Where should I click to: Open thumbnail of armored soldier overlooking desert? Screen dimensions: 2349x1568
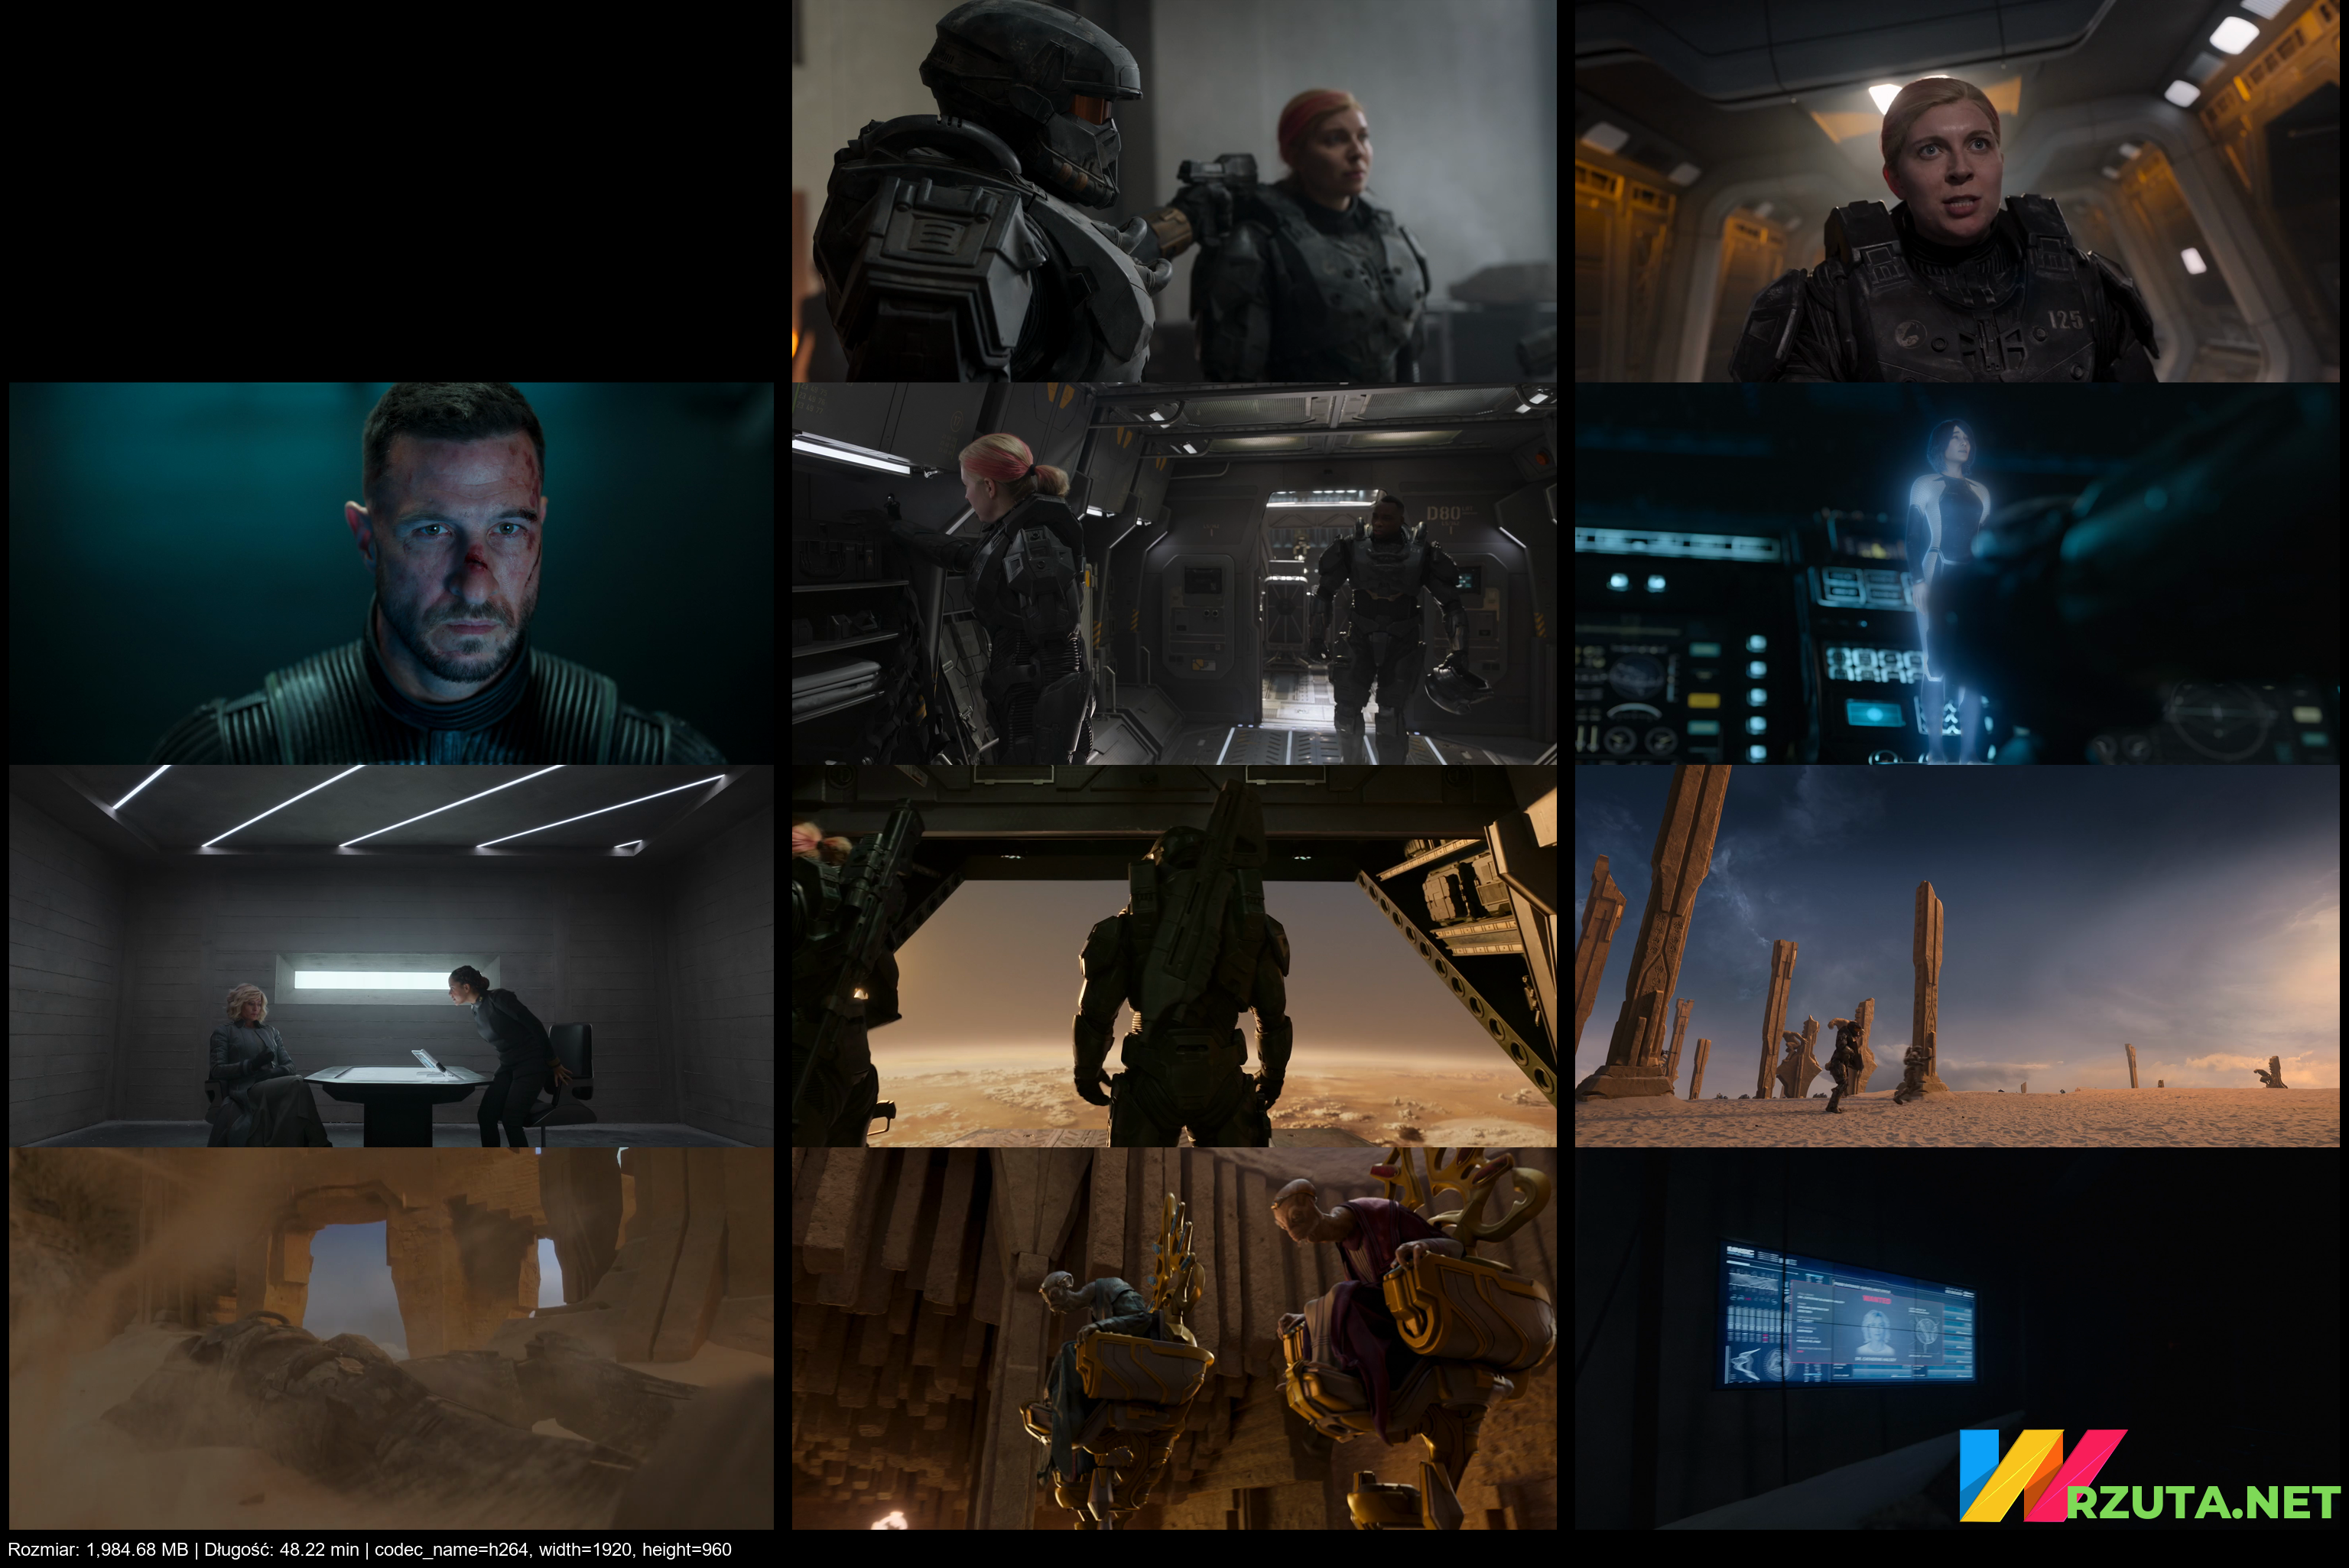(x=1174, y=956)
